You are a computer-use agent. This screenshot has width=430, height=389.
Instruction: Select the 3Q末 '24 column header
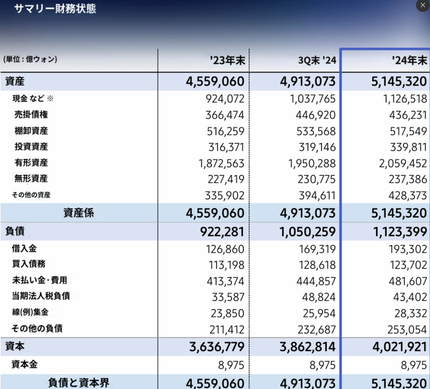(317, 61)
